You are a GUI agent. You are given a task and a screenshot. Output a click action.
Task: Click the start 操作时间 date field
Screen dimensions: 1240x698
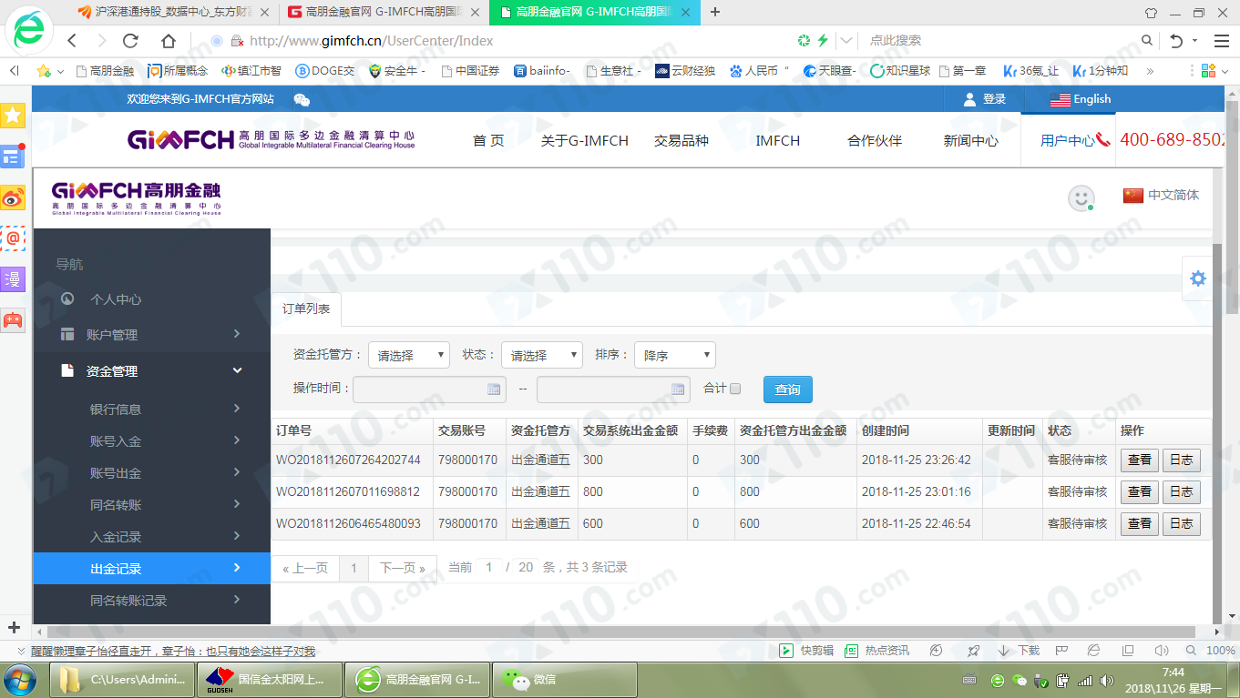[x=429, y=389]
